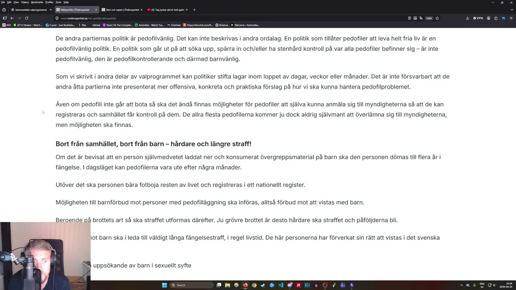This screenshot has height=290, width=516.
Task: Switch to the Sammanfatta valprogrammet tab
Action: click(x=31, y=10)
